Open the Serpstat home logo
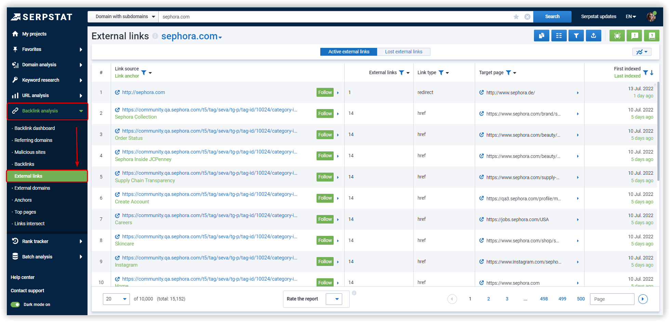The width and height of the screenshot is (670, 322). coord(41,16)
